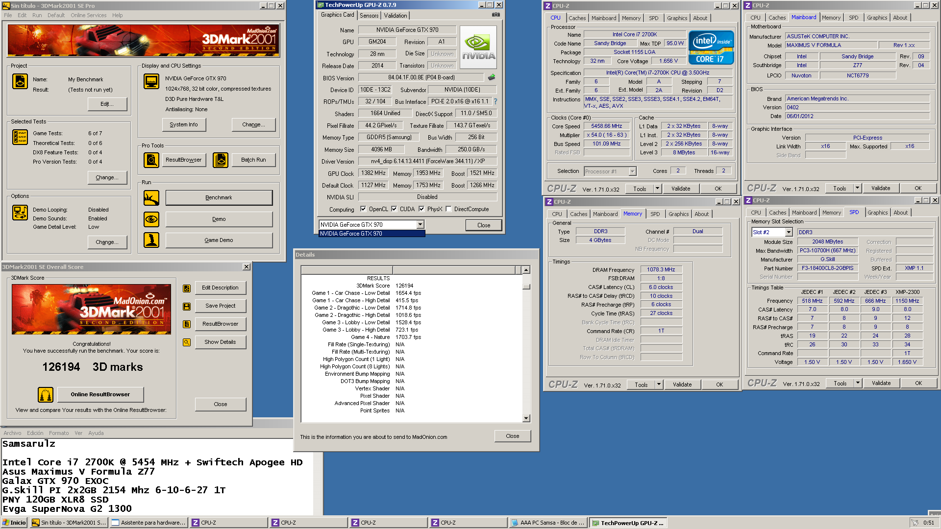This screenshot has height=529, width=941.
Task: Open the Graphics tab in CPU-Z SPD window
Action: tap(877, 213)
